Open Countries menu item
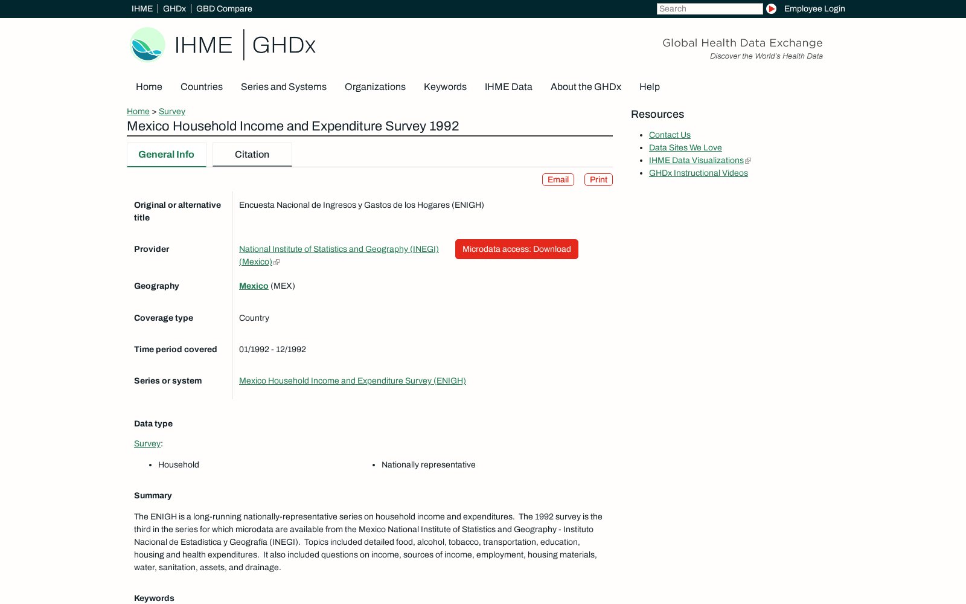Viewport: 966px width, 604px height. (x=202, y=86)
